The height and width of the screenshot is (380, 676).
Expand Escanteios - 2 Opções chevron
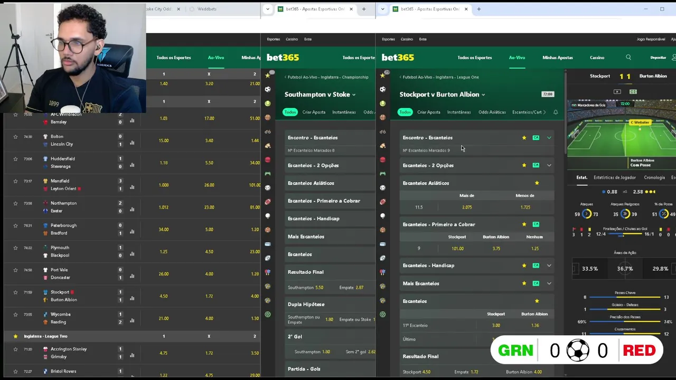[x=549, y=165]
